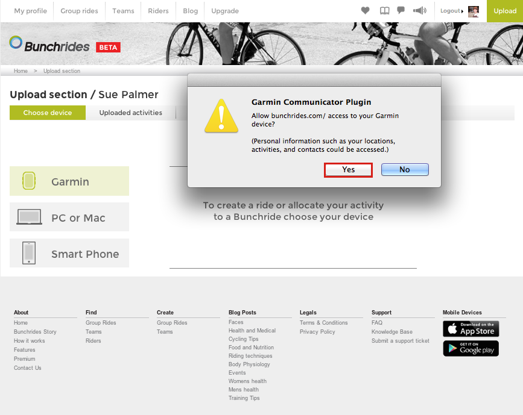Open Riders in top navigation
The width and height of the screenshot is (523, 415).
[x=158, y=11]
